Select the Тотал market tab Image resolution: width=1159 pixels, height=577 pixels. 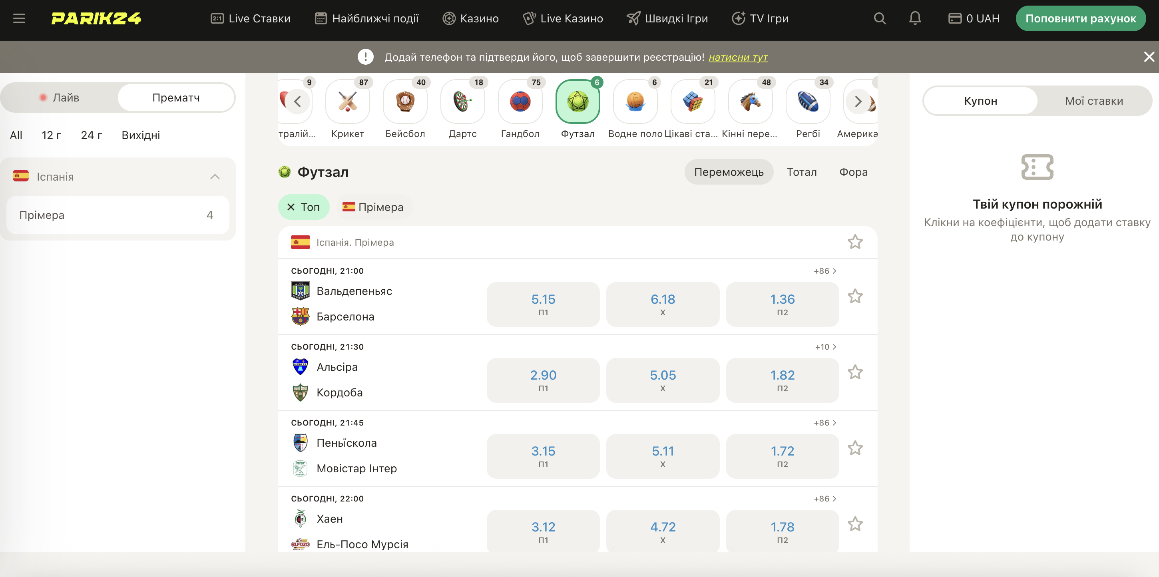(x=801, y=172)
